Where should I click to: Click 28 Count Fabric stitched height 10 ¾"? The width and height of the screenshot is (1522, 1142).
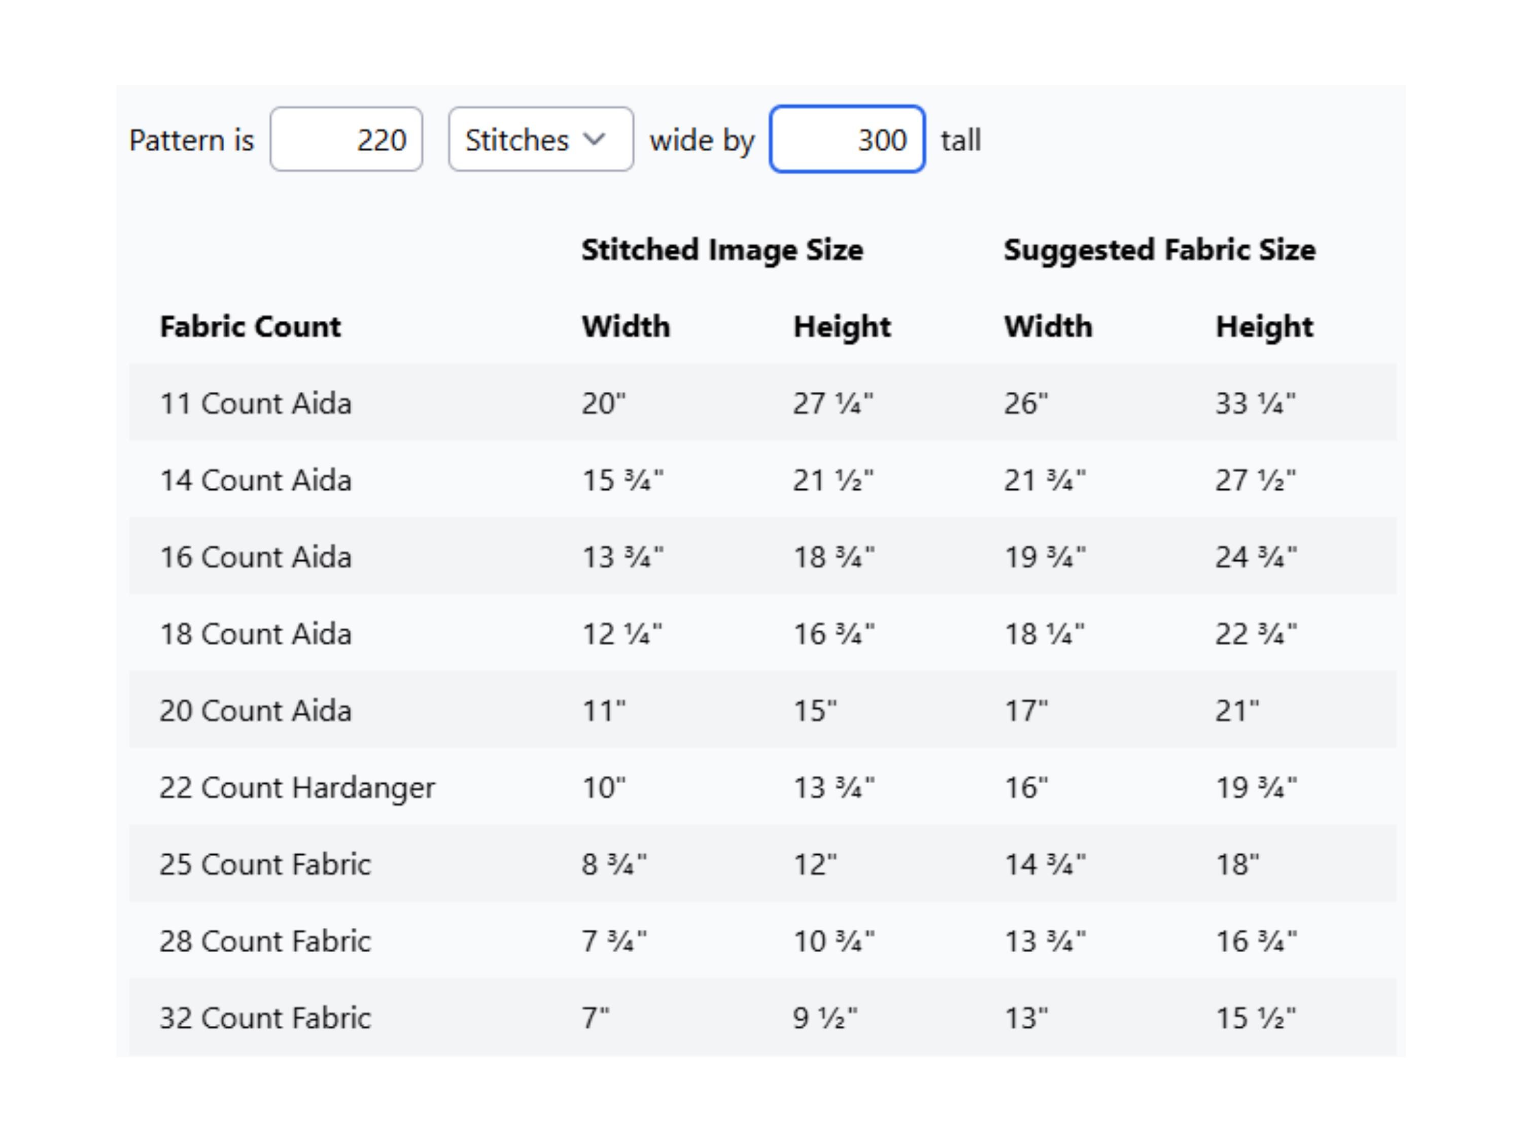coord(833,941)
